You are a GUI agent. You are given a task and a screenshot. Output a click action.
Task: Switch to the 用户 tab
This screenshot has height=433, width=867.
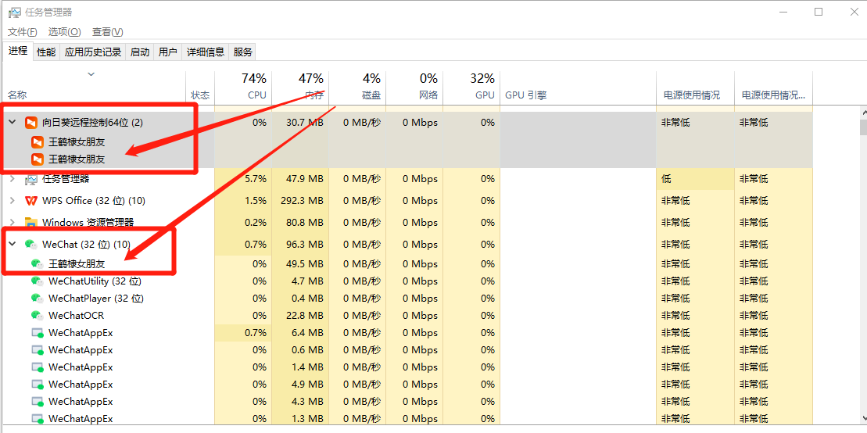[167, 52]
